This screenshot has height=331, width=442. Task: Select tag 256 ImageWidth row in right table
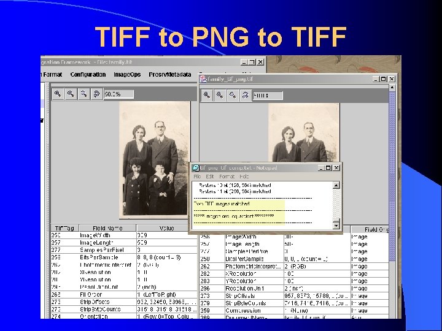294,237
